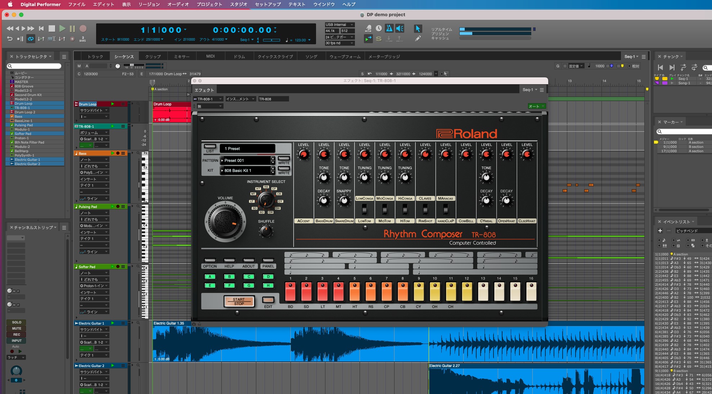Click the LIST button on the TR-808
Image resolution: width=712 pixels, height=394 pixels.
pos(210,146)
